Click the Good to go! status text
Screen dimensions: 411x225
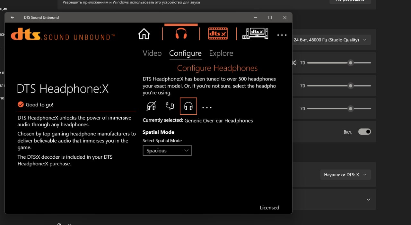pyautogui.click(x=39, y=105)
